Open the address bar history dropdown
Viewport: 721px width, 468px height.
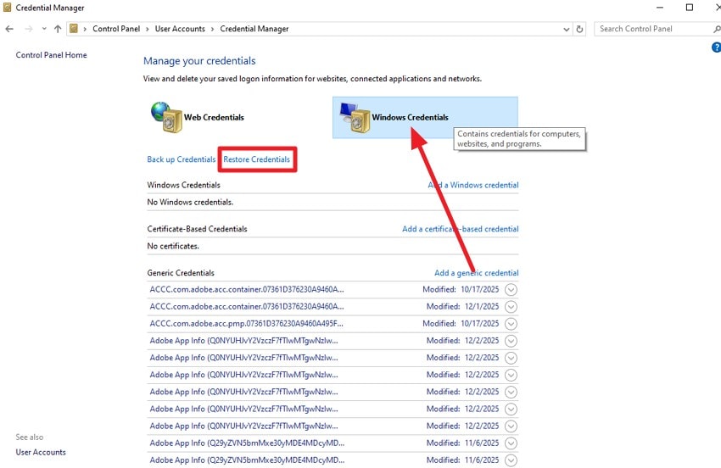(x=566, y=29)
